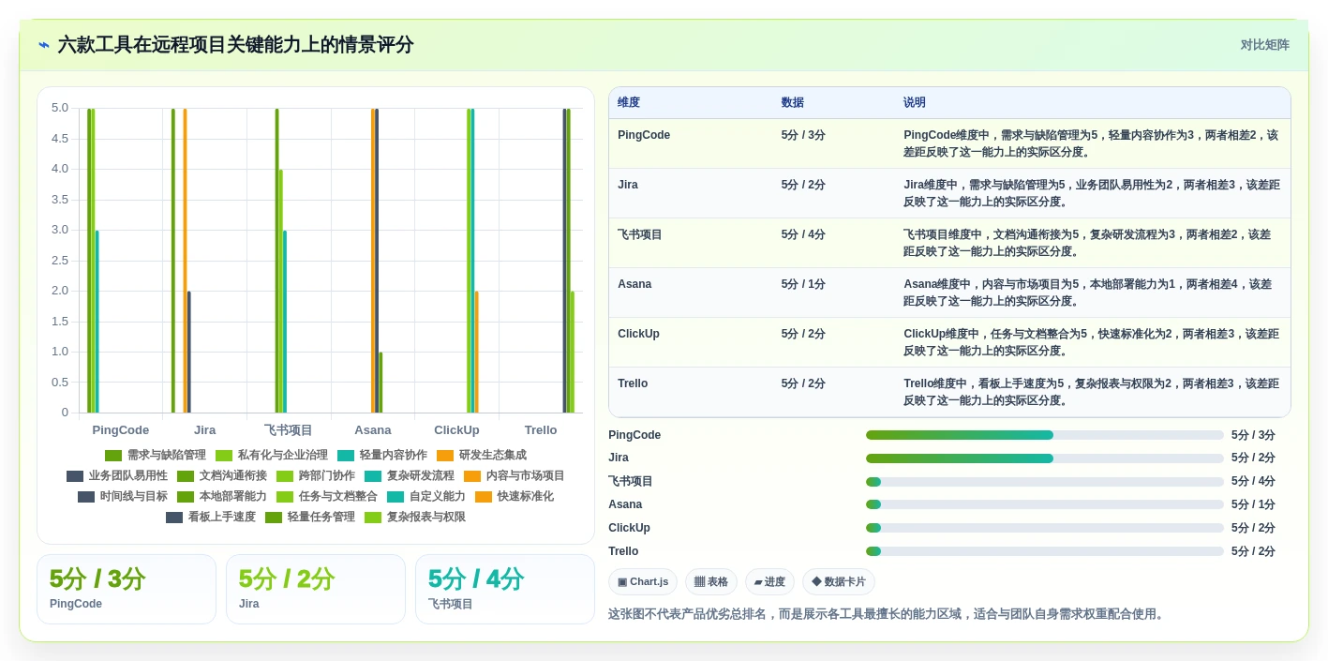This screenshot has height=661, width=1328.
Task: Click the Asana label on chart axis
Action: (x=373, y=430)
